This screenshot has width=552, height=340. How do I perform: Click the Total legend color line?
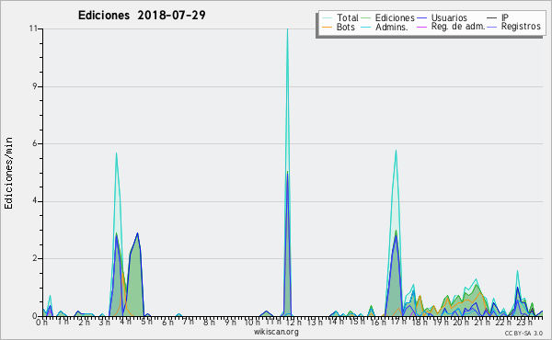point(327,18)
